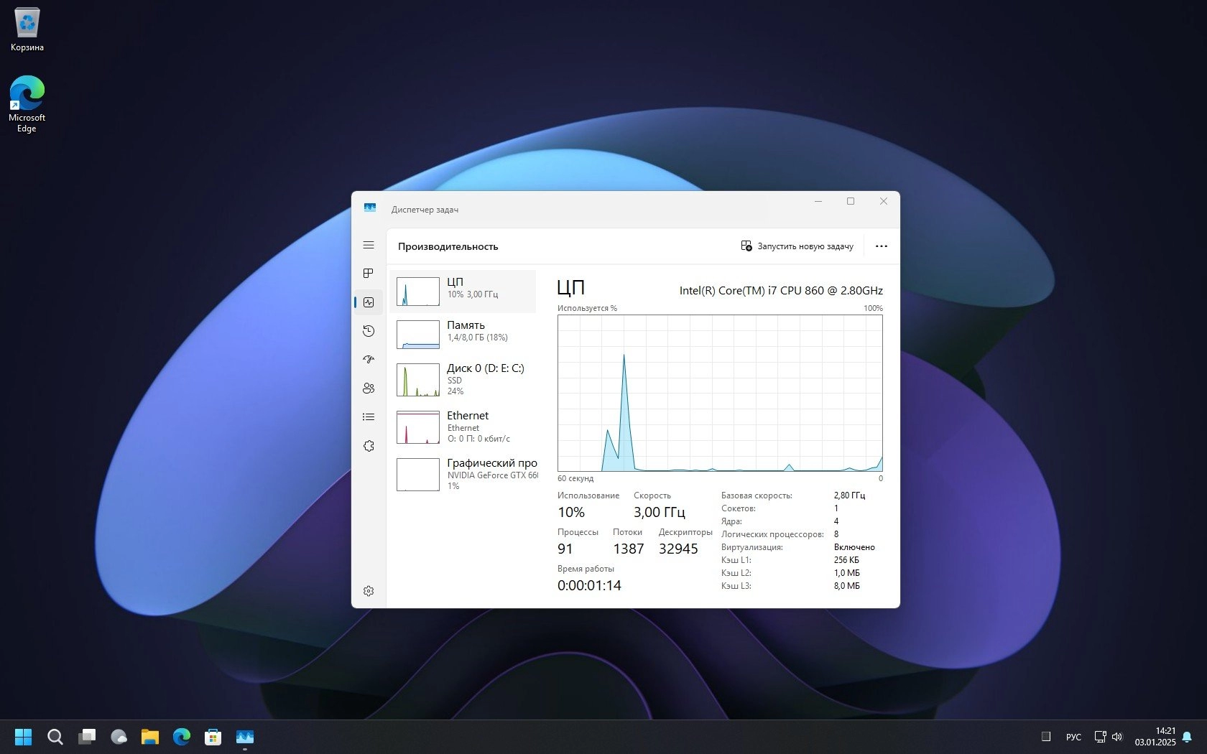The width and height of the screenshot is (1207, 754).
Task: Select the Ethernet performance item
Action: pos(463,427)
